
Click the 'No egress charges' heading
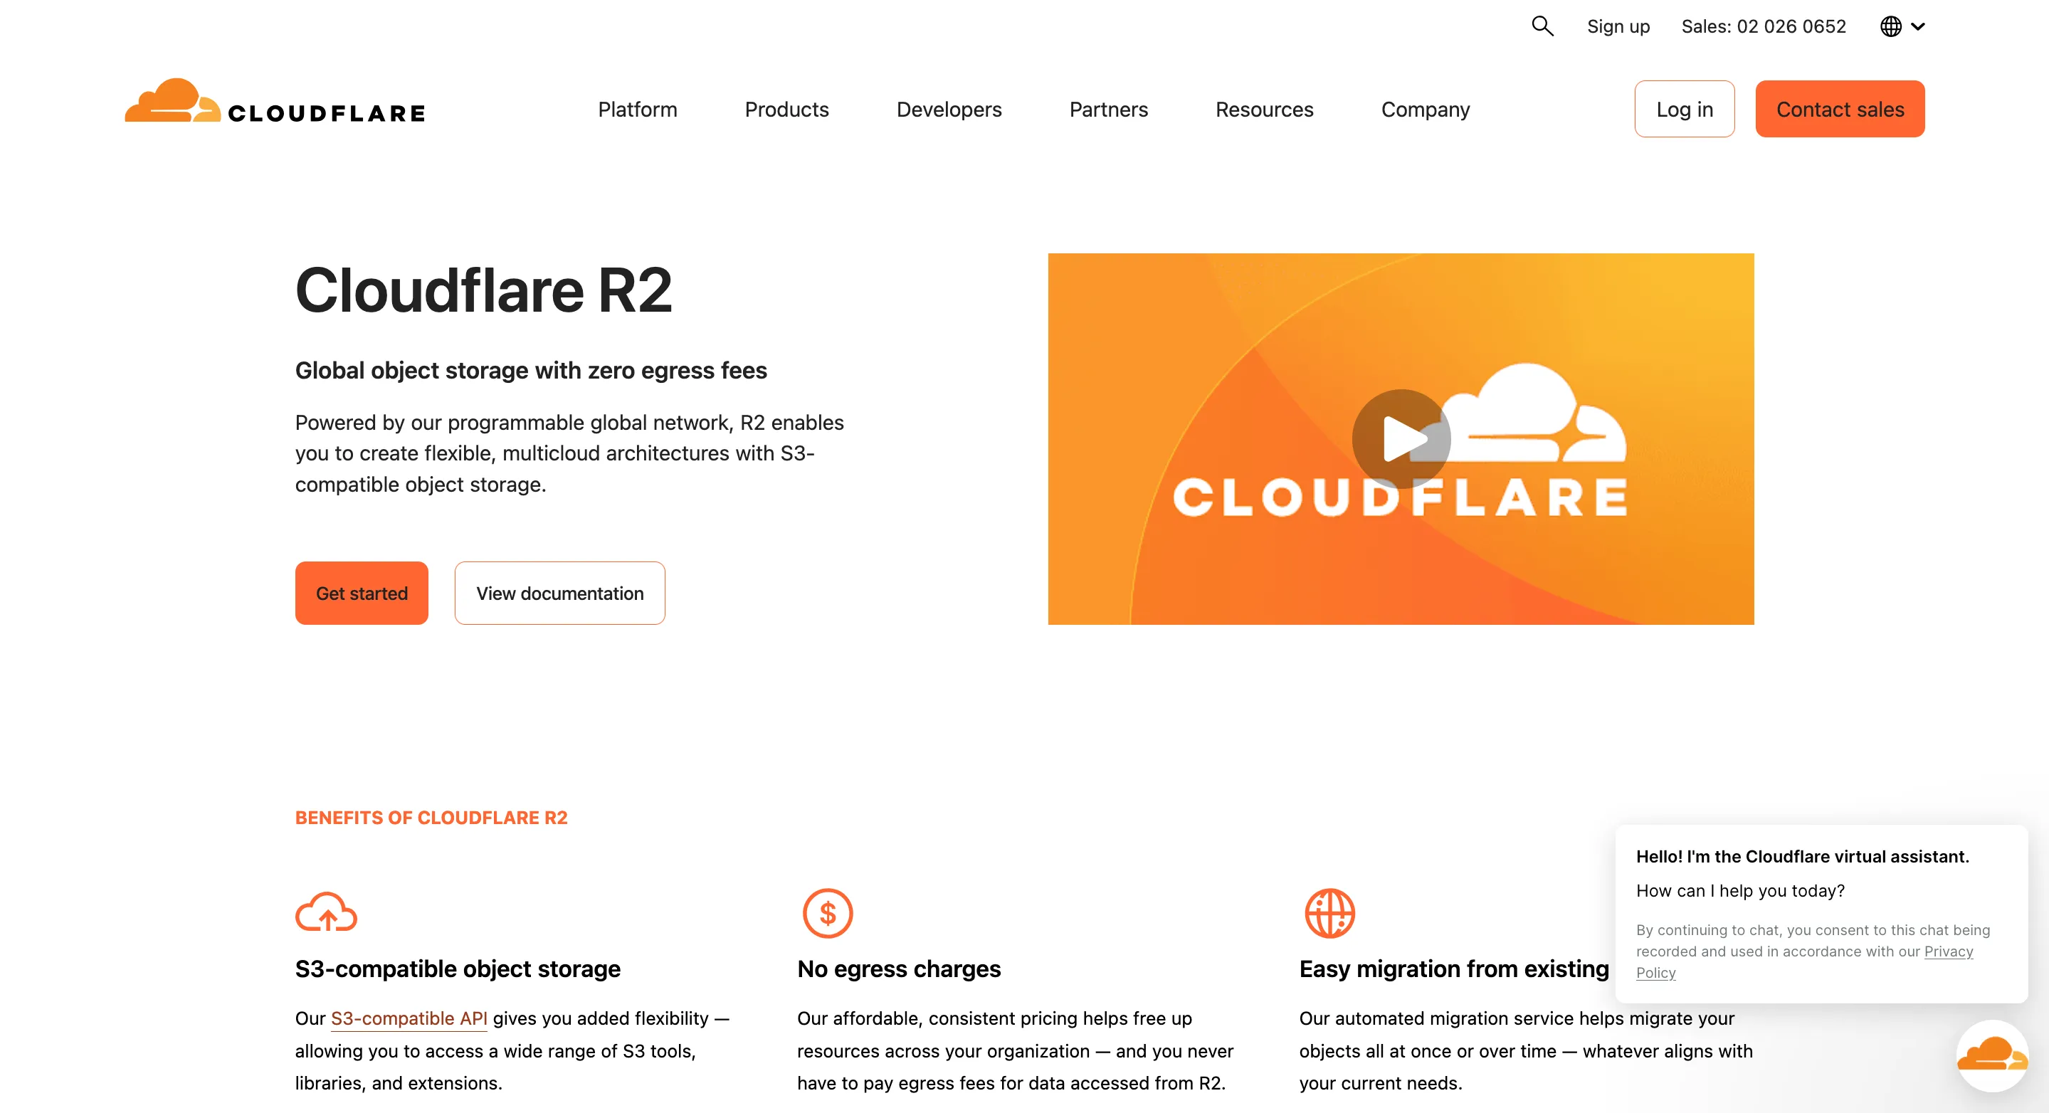click(899, 969)
